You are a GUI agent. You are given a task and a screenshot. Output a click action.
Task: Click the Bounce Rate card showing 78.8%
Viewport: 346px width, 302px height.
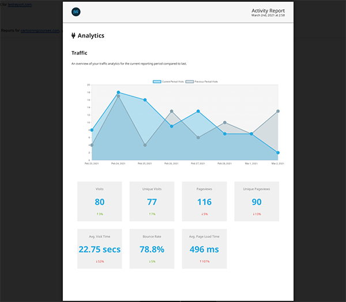tap(152, 249)
